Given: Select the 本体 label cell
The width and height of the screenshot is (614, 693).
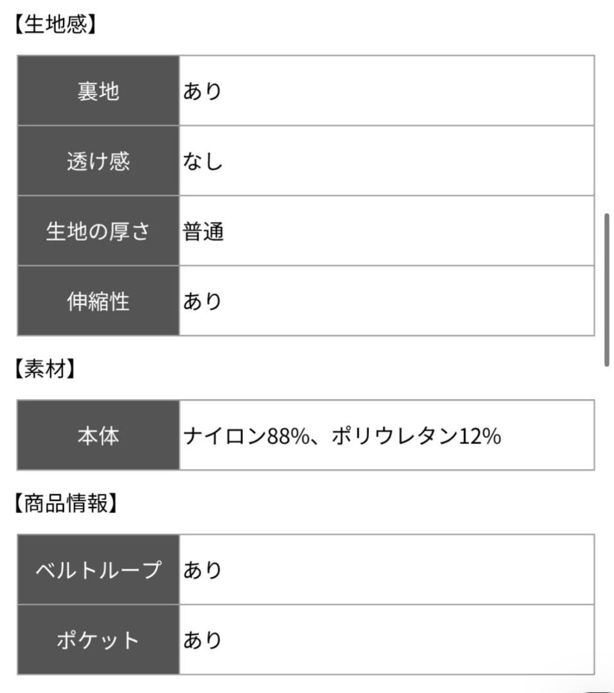Looking at the screenshot, I should pyautogui.click(x=98, y=436).
